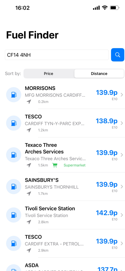125x271 pixels.
Task: Tap the 138.9p price on the TESCO row
Action: [x=107, y=121]
